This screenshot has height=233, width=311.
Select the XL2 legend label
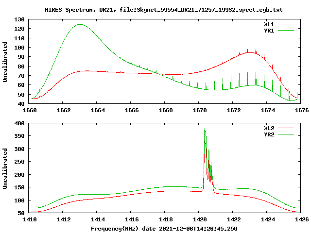[269, 128]
